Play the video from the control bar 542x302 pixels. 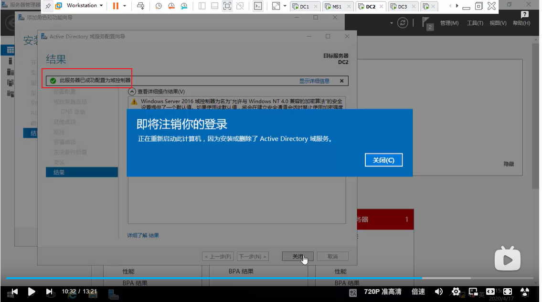[32, 292]
